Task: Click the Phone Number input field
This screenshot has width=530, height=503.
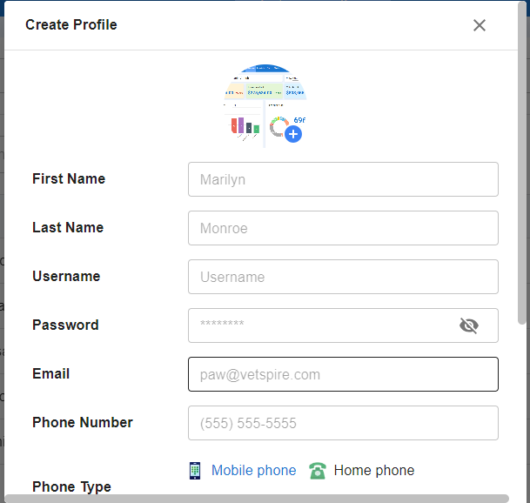Action: (343, 423)
